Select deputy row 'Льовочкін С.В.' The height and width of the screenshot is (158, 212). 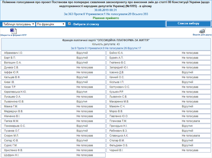(x=159, y=97)
